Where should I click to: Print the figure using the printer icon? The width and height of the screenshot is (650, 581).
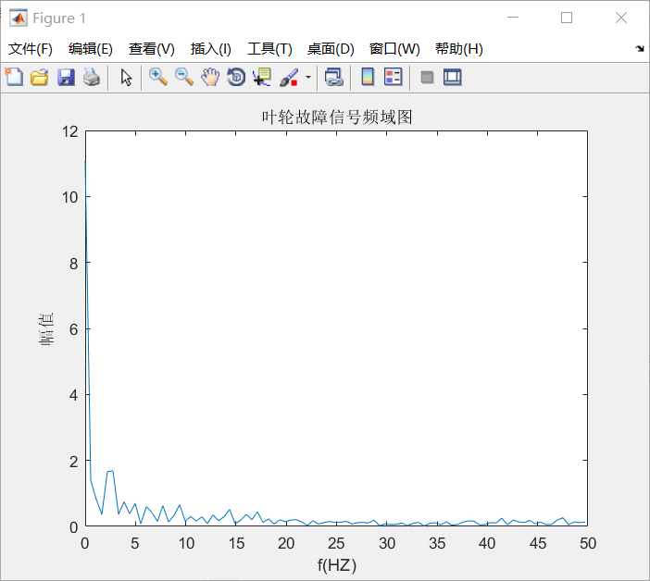[x=92, y=77]
